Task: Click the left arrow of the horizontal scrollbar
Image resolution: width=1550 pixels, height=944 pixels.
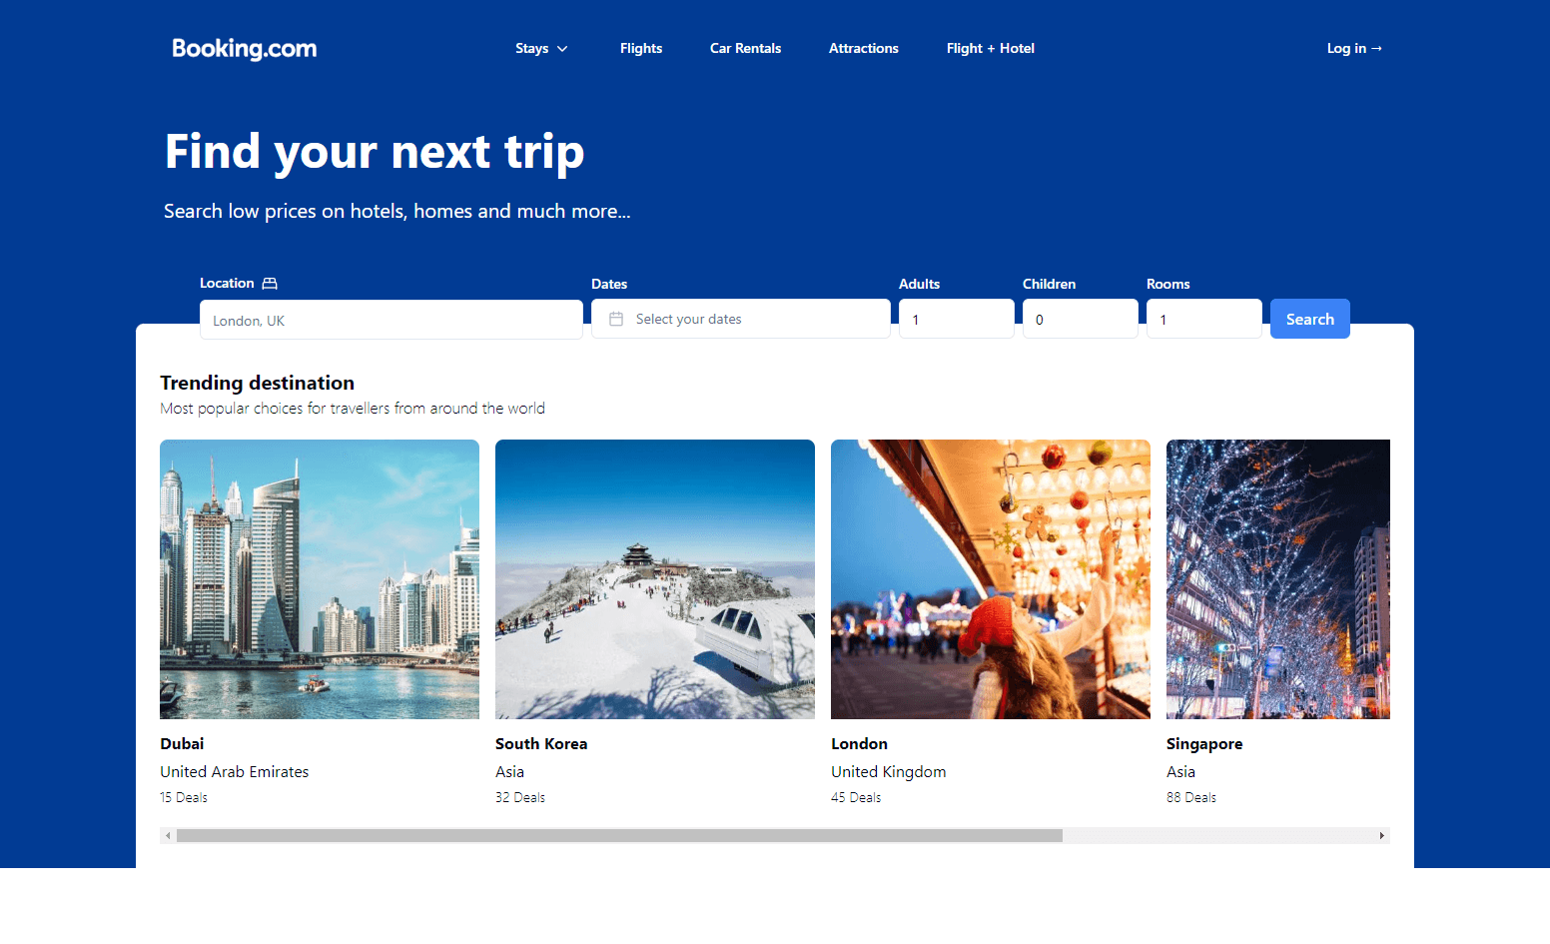Action: click(x=169, y=835)
